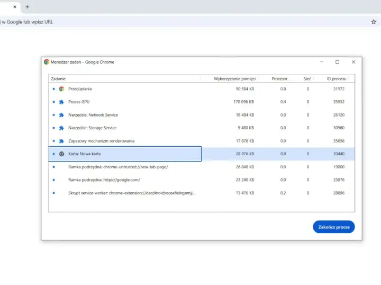
Task: Click the process ID 28896
Action: [x=339, y=193]
